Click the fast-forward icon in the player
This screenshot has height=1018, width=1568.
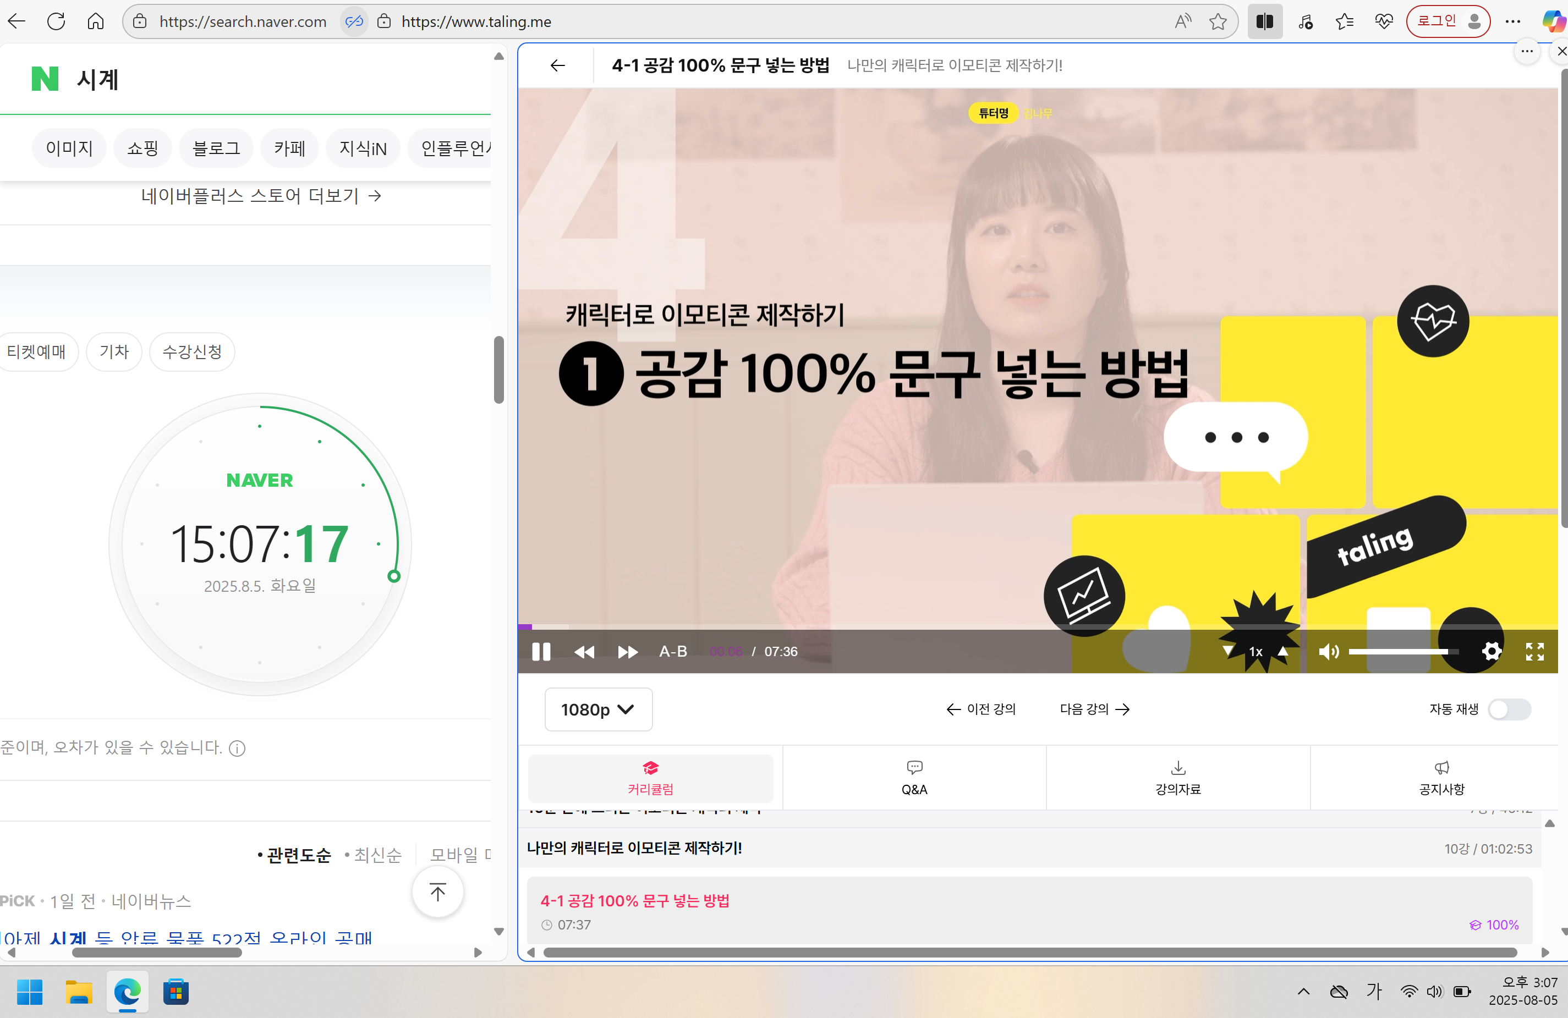[627, 652]
